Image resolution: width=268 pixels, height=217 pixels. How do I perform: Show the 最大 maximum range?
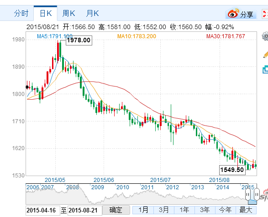coord(246,210)
